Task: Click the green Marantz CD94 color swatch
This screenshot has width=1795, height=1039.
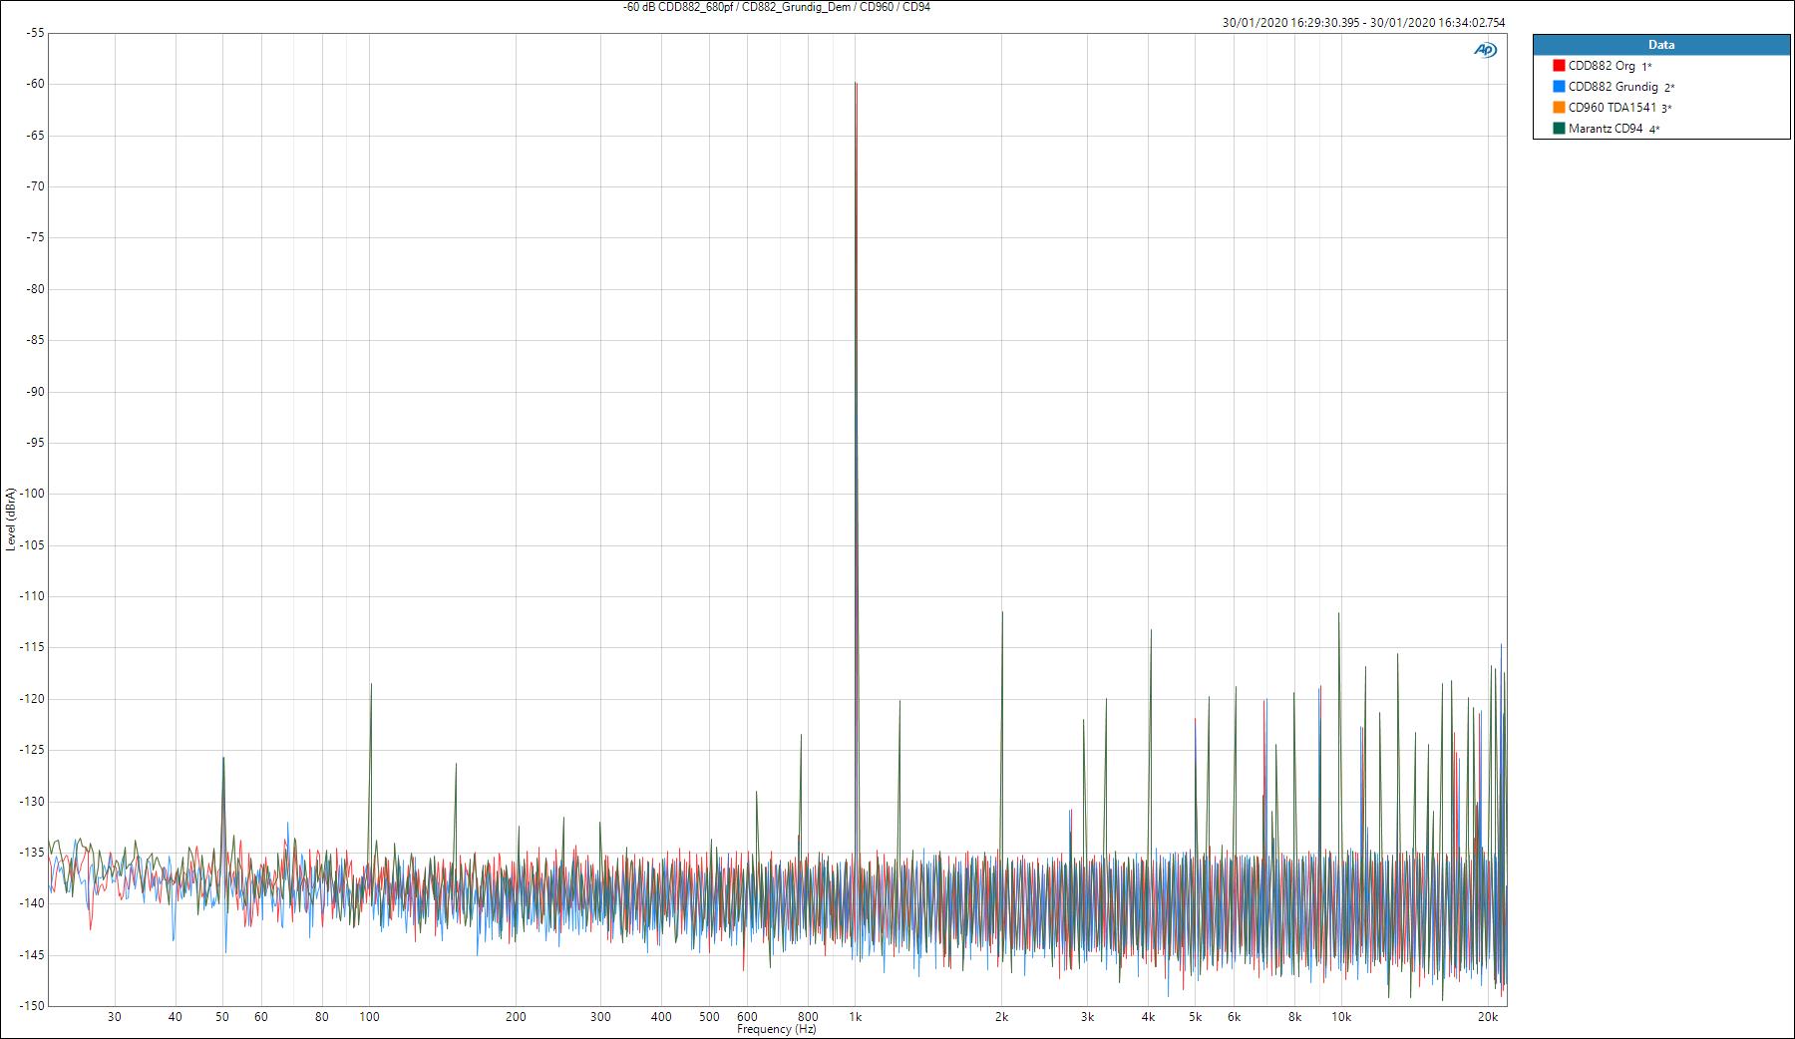Action: [x=1559, y=129]
